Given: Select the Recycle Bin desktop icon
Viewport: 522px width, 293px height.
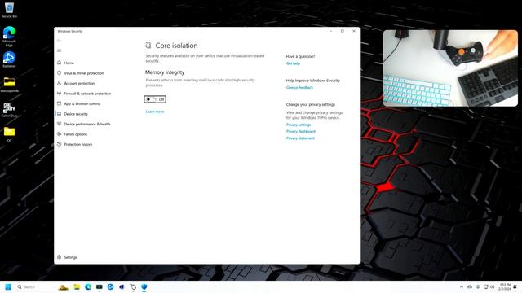Looking at the screenshot, I should (9, 9).
